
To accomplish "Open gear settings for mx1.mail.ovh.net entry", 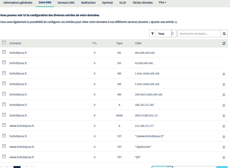I will (224, 74).
